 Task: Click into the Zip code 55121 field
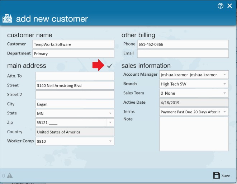tap(71, 122)
